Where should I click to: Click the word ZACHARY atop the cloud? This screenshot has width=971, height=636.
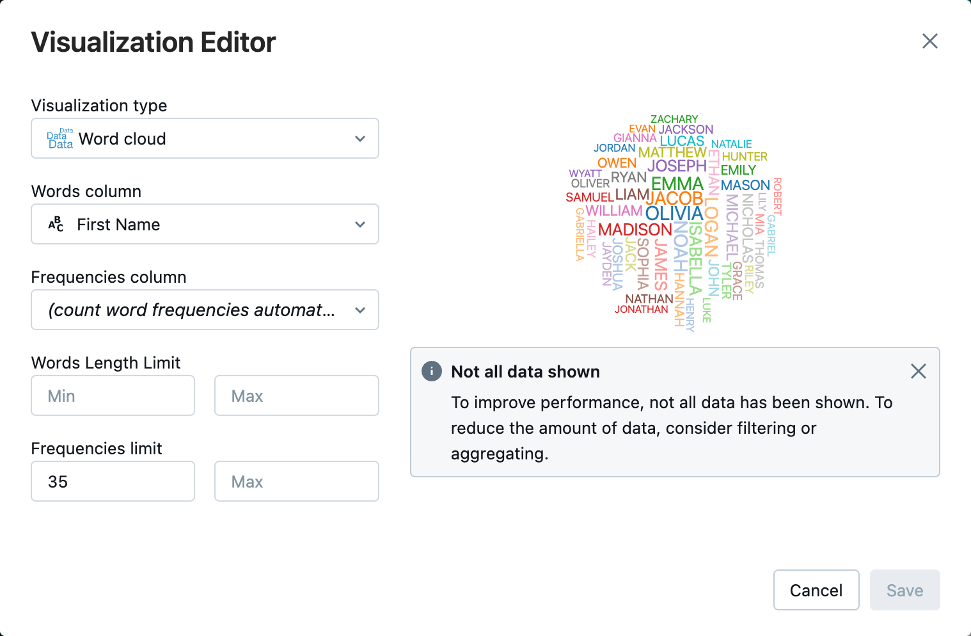[674, 120]
